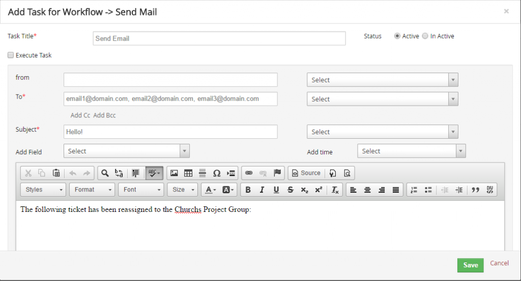Open the Format dropdown
The image size is (521, 281).
pos(92,190)
